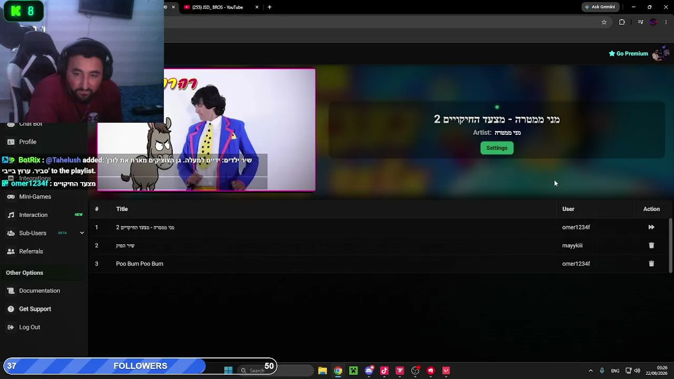The height and width of the screenshot is (379, 674).
Task: Click the Title column header
Action: (x=122, y=209)
